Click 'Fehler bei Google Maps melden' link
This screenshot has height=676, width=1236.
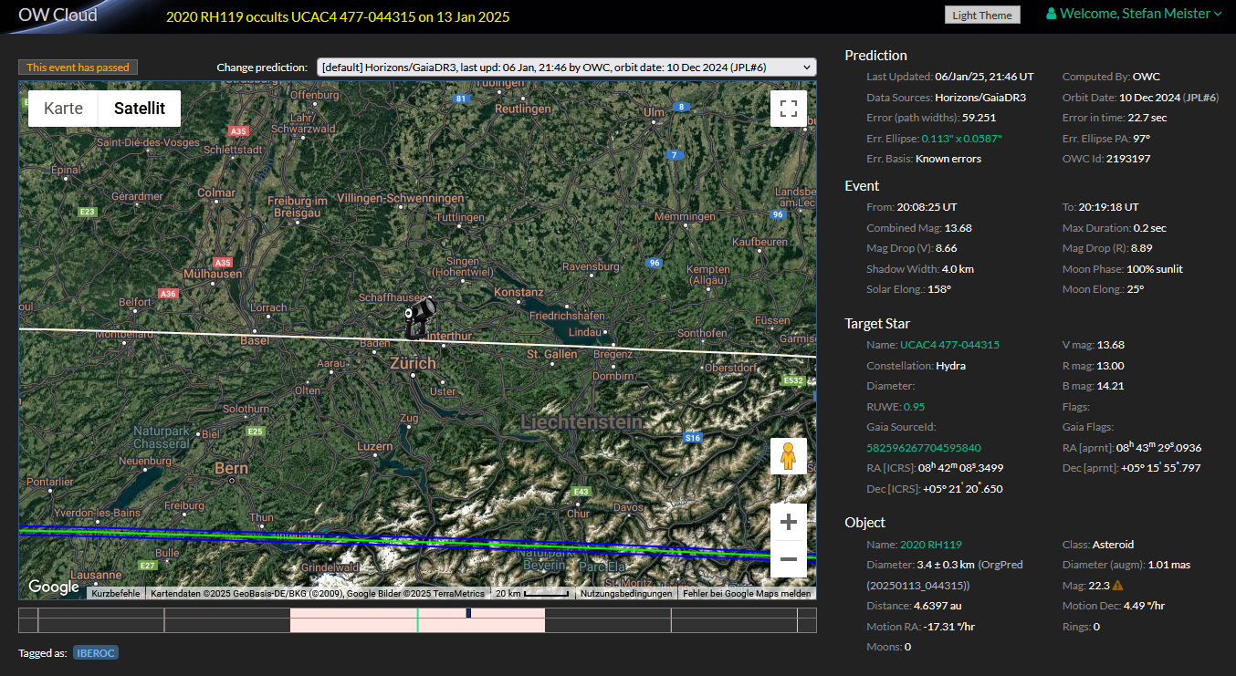[x=747, y=593]
